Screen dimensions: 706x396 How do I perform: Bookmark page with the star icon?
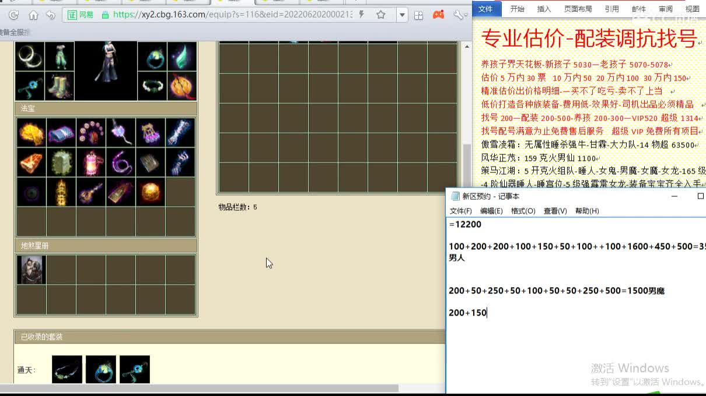coord(381,15)
